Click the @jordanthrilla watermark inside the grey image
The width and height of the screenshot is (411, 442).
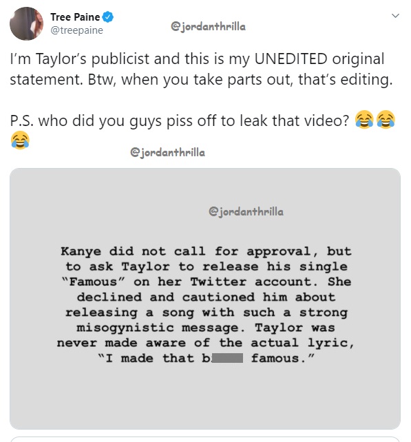tap(246, 211)
